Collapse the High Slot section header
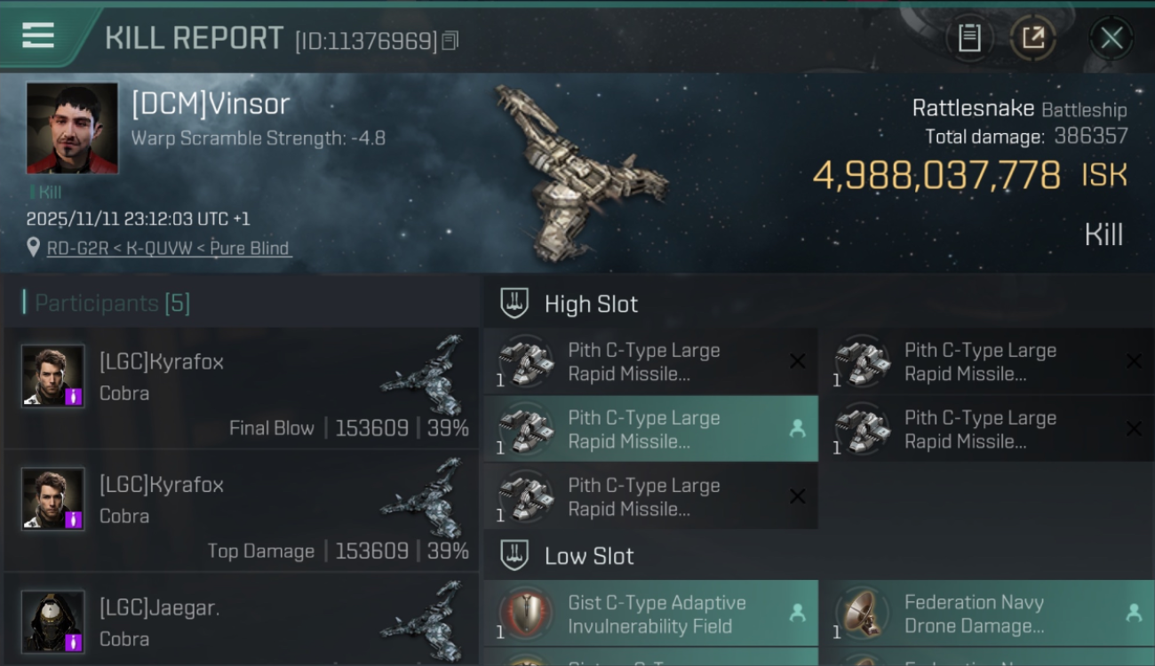The height and width of the screenshot is (666, 1155). pos(819,304)
